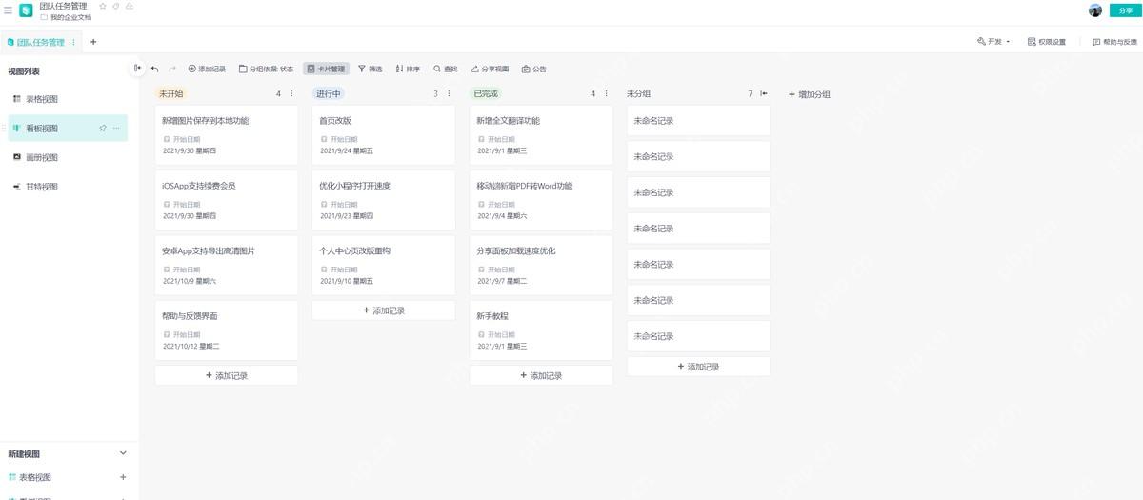The image size is (1143, 500).
Task: Open 我的企业文档 folder breadcrumb
Action: coord(66,17)
